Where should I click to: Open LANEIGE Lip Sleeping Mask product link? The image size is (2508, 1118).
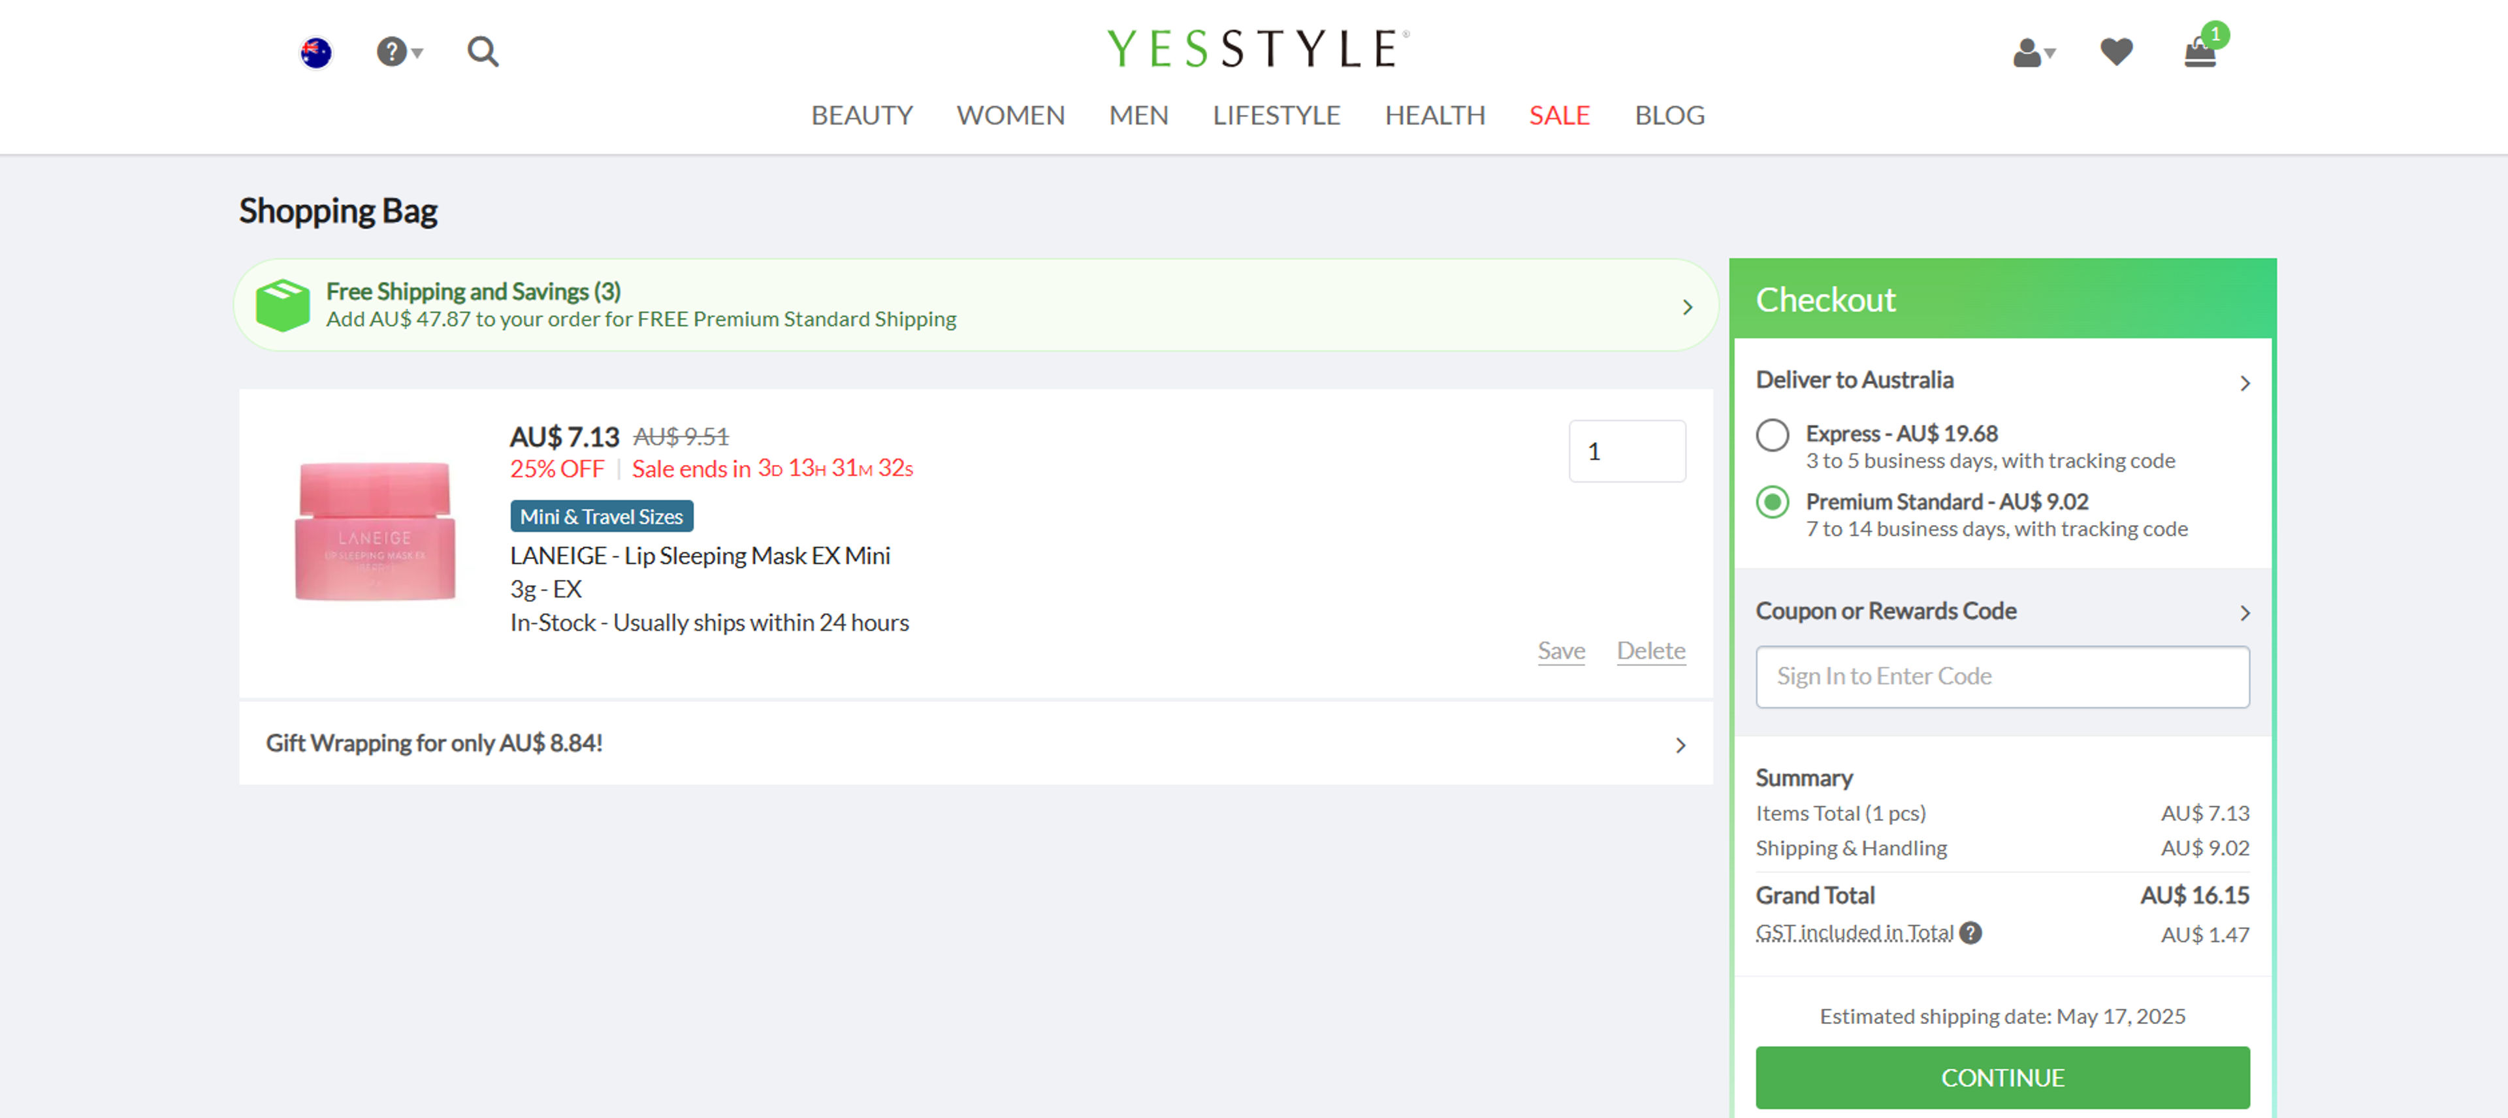(700, 556)
